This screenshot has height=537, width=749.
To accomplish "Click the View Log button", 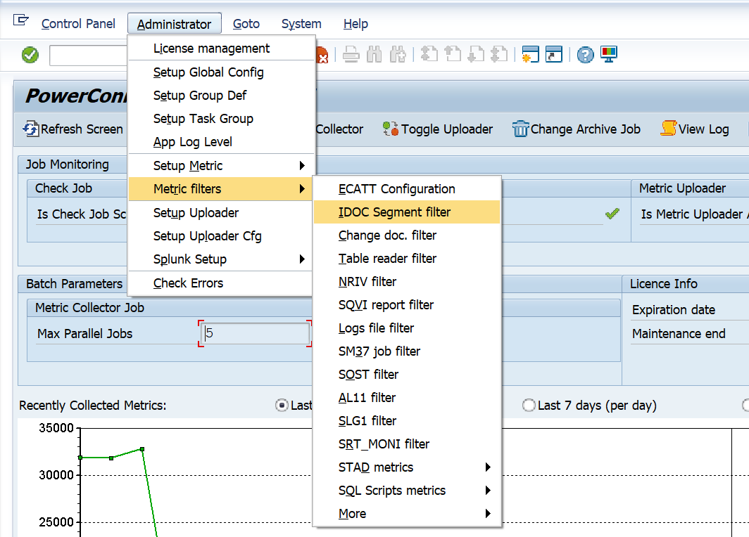I will pos(695,129).
